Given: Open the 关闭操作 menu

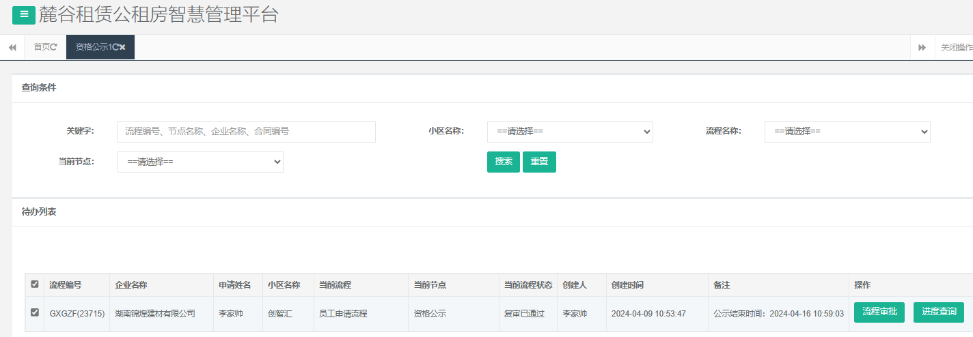Looking at the screenshot, I should [955, 47].
